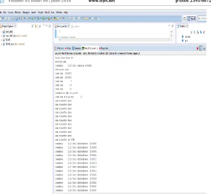This screenshot has width=211, height=195.
Task: Open the Search menu
Action: pyautogui.click(x=33, y=13)
